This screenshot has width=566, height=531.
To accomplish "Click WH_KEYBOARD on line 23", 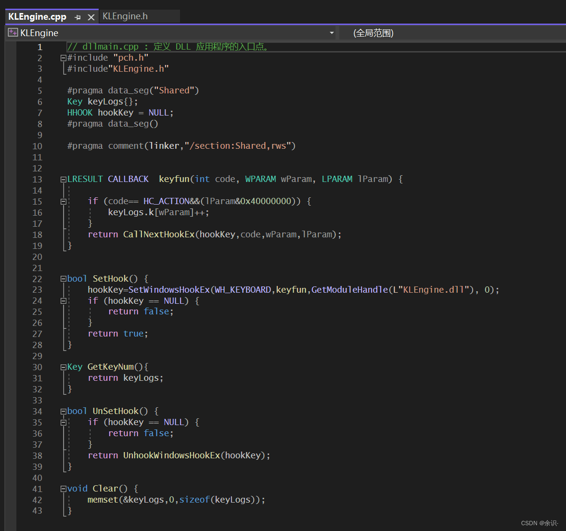I will coord(243,290).
